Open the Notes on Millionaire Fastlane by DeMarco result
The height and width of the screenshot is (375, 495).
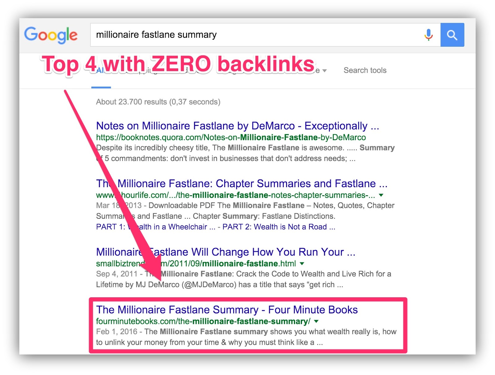[x=237, y=126]
